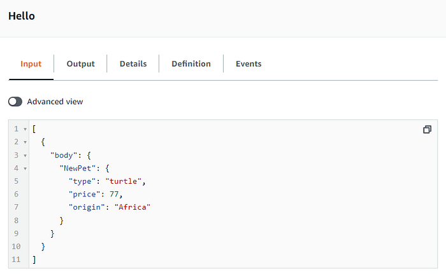Collapse the object on line 2
446x274 pixels.
(25, 142)
